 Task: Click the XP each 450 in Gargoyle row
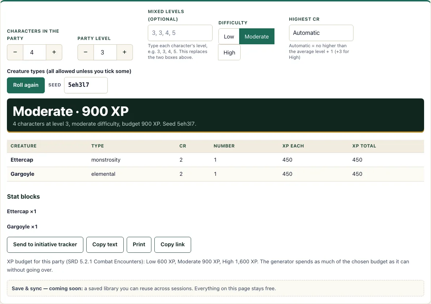point(287,174)
